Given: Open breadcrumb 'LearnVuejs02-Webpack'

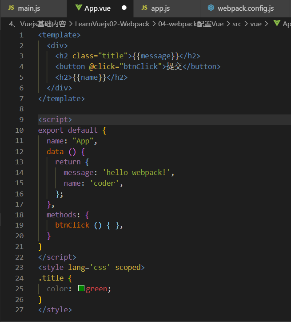Looking at the screenshot, I should [112, 24].
